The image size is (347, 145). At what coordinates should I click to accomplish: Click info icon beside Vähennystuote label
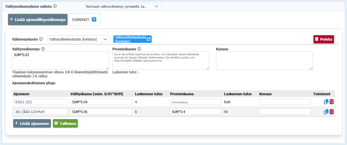pos(41,39)
